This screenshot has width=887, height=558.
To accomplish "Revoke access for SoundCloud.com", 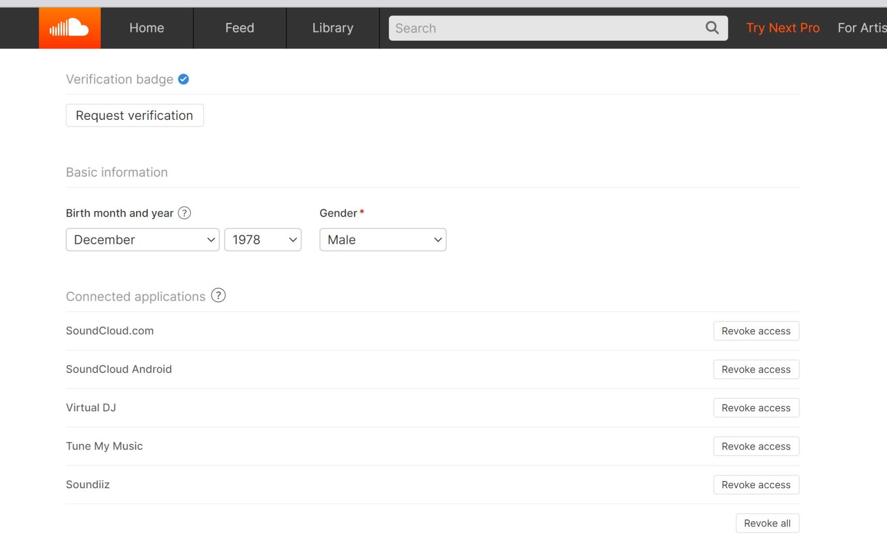I will pyautogui.click(x=756, y=331).
